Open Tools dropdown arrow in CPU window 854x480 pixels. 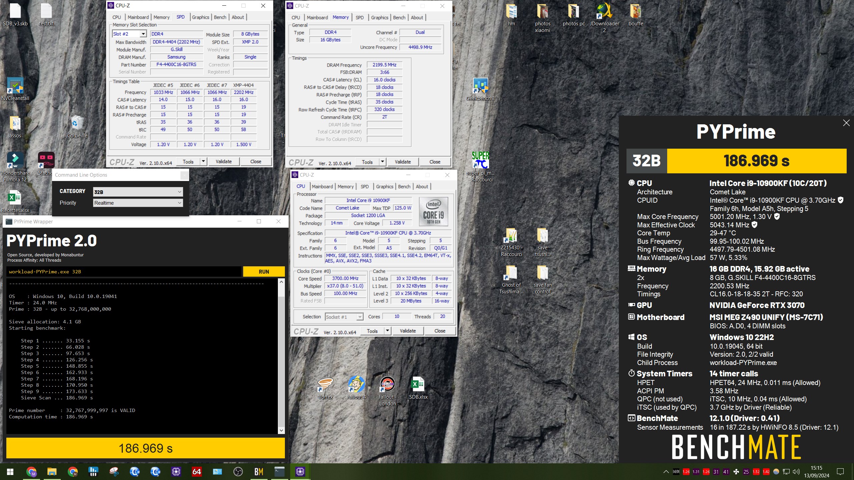(387, 331)
